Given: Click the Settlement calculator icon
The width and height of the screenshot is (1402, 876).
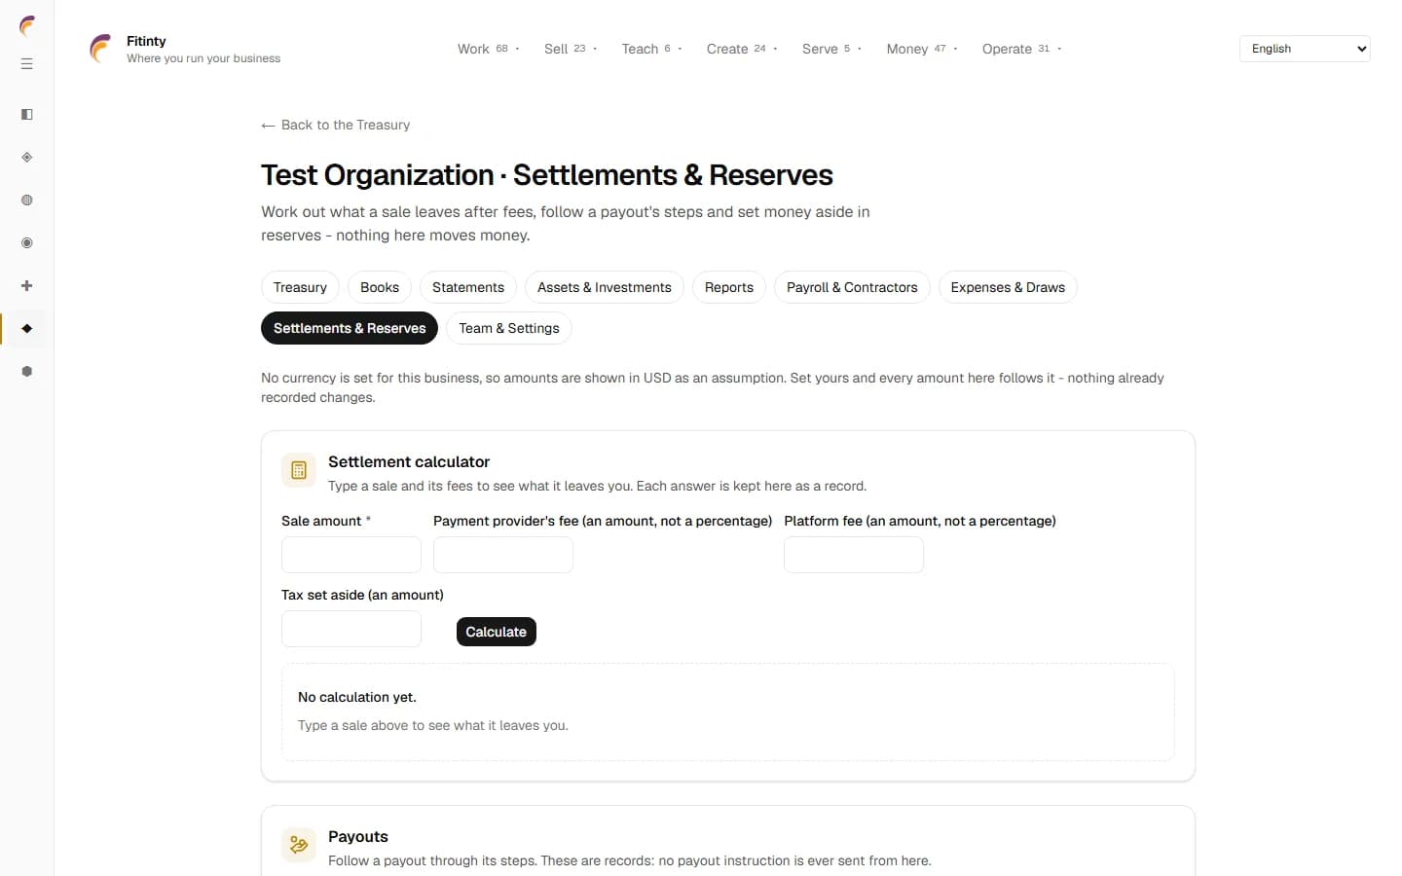Looking at the screenshot, I should [299, 470].
